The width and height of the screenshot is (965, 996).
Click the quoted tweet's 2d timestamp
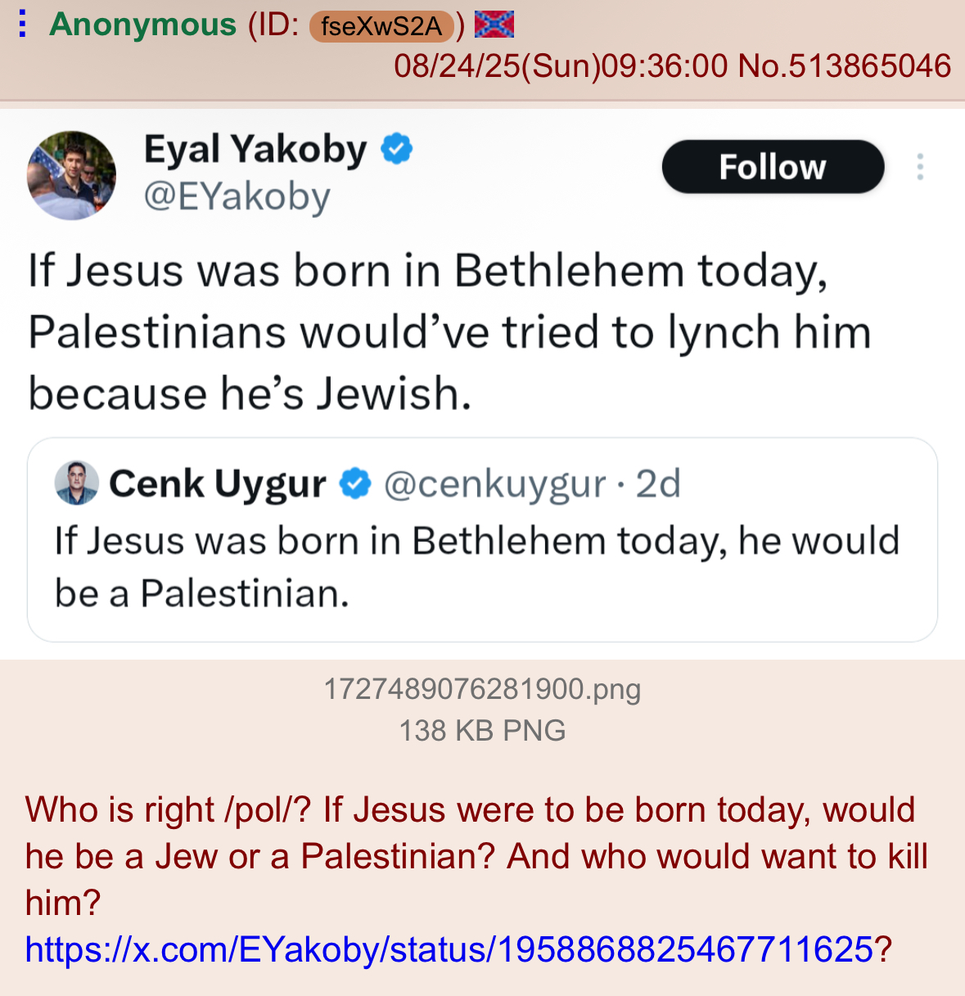(x=659, y=484)
